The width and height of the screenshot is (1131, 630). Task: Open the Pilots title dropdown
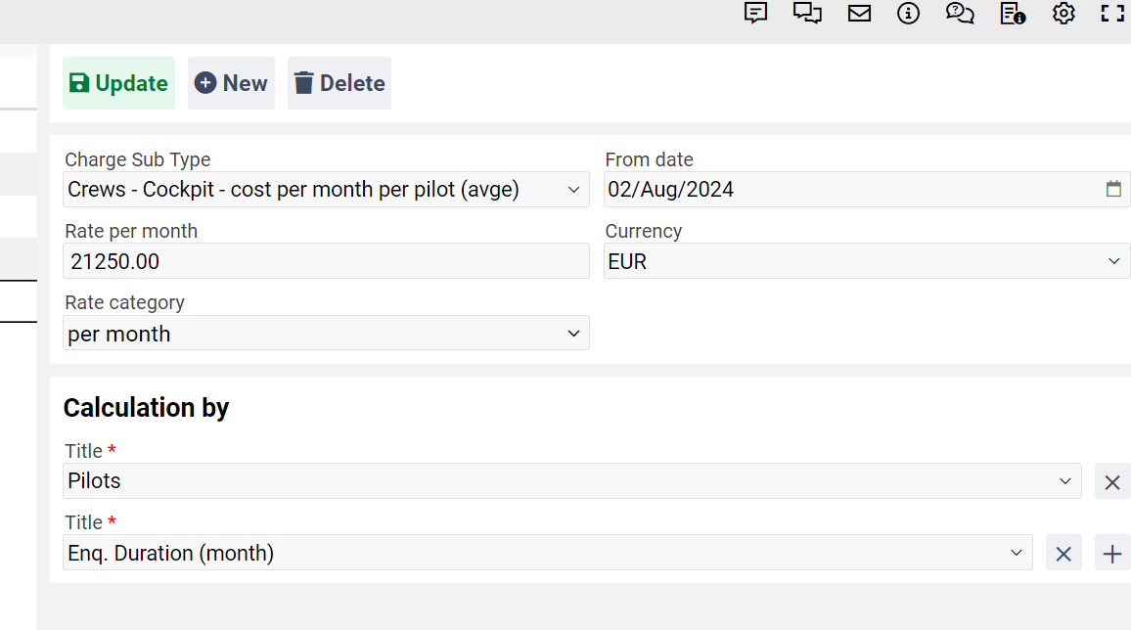571,481
